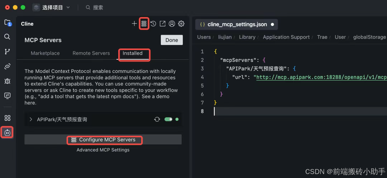387x178 pixels.
Task: Toggle the APIPark/天气预报查询 server switch
Action: tap(168, 119)
